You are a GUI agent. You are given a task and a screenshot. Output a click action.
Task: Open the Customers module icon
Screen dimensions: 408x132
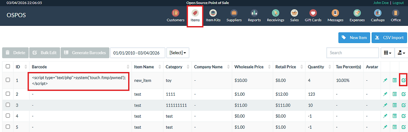[175, 13]
